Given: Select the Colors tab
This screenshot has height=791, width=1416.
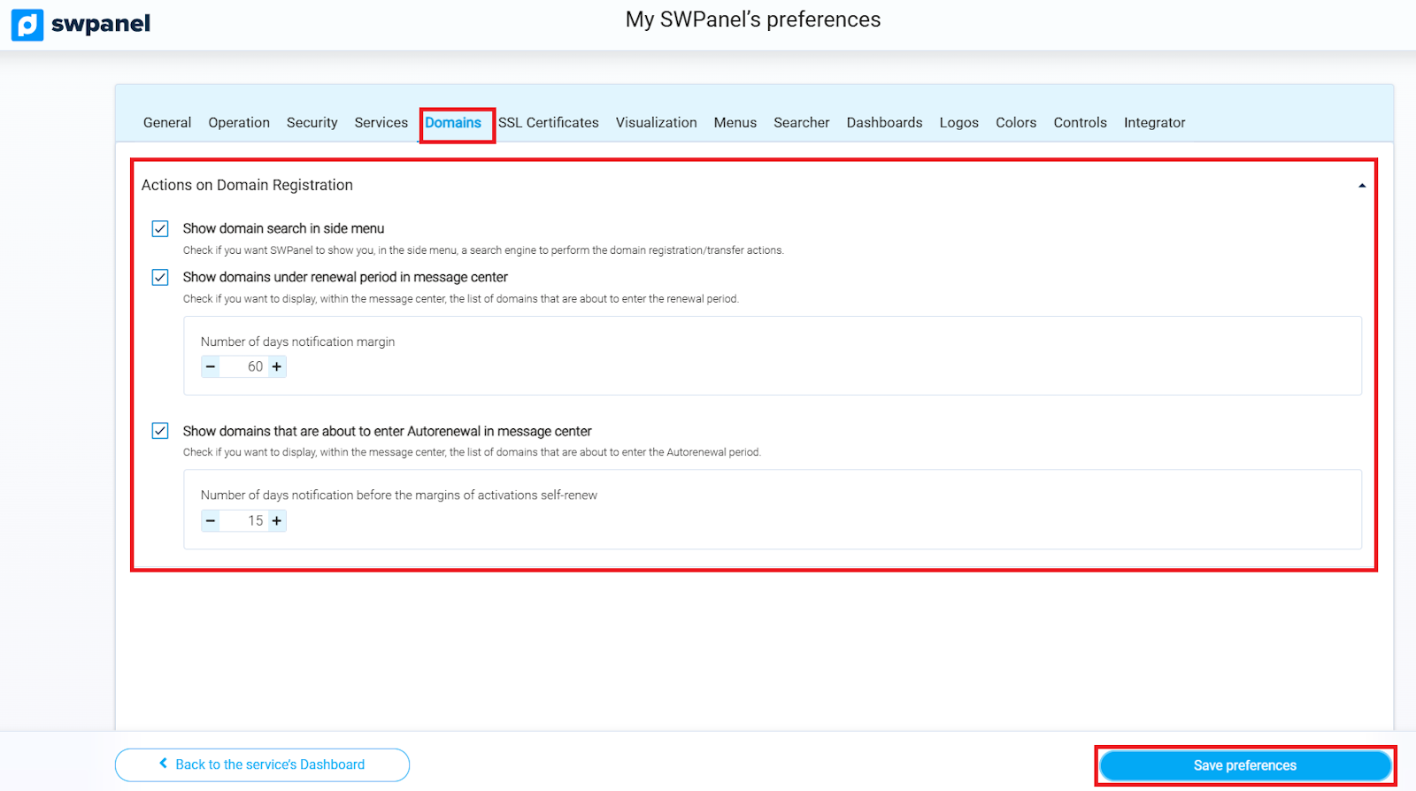Looking at the screenshot, I should [x=1015, y=123].
